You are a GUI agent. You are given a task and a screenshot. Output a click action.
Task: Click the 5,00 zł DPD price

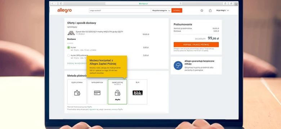[x=146, y=56]
